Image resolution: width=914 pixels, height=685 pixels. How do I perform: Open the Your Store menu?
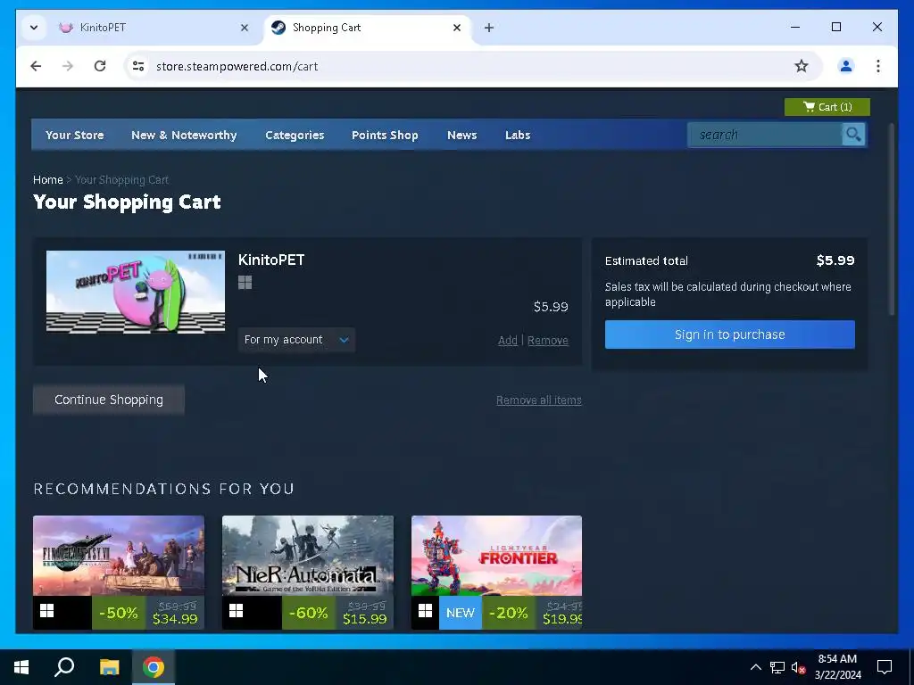pyautogui.click(x=75, y=135)
